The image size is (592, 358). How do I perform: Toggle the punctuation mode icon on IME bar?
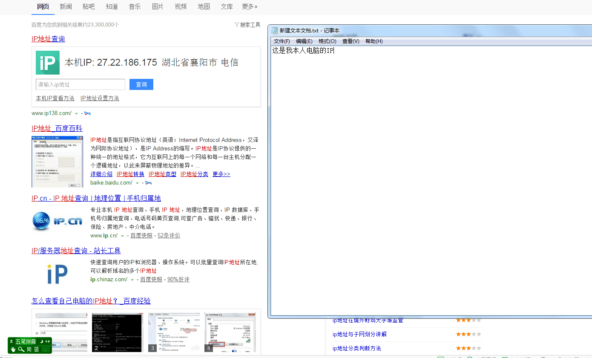[48, 342]
